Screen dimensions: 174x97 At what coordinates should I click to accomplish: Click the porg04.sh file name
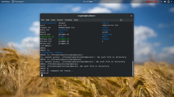[x=64, y=34]
